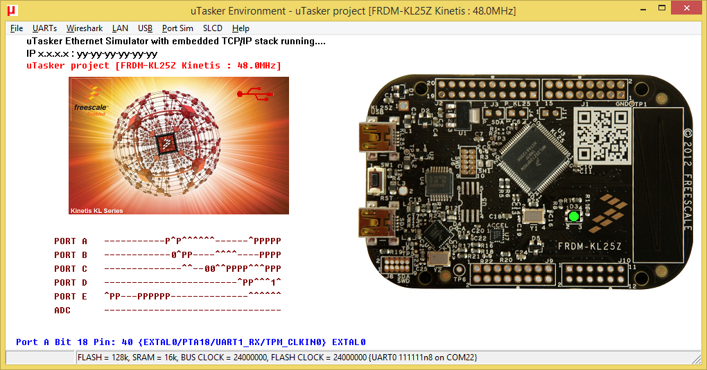Expand the SLCD menu
This screenshot has height=370, width=707.
pyautogui.click(x=213, y=28)
